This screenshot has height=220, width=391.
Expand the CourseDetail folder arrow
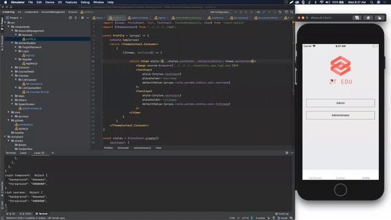pyautogui.click(x=12, y=71)
